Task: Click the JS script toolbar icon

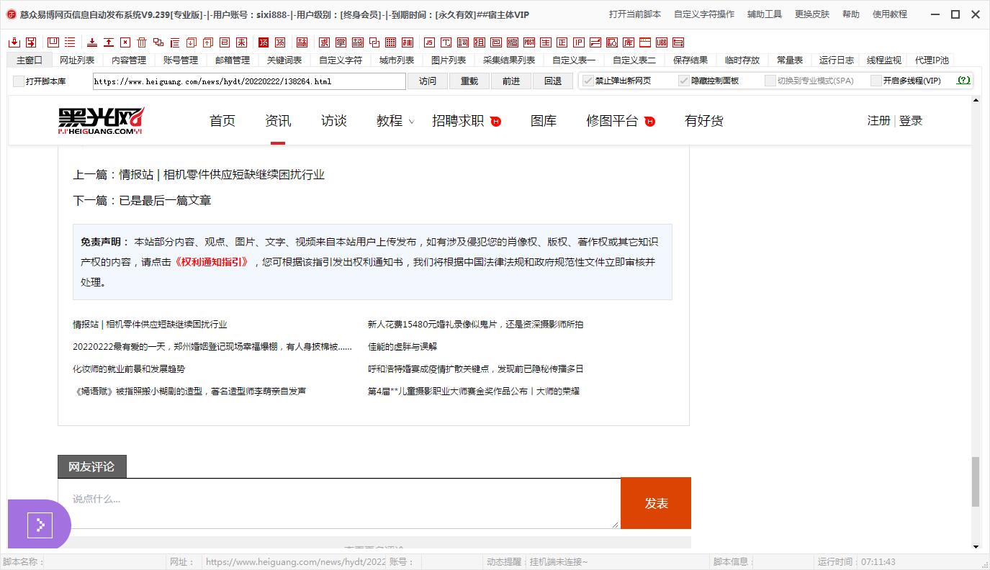Action: click(429, 42)
